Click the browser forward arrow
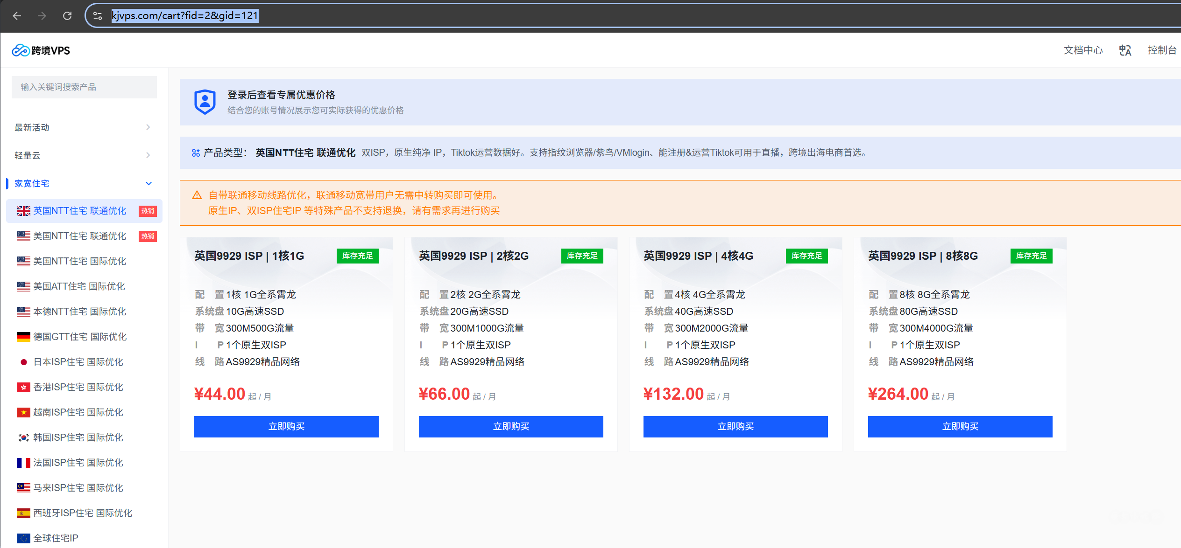This screenshot has width=1181, height=548. (x=42, y=16)
